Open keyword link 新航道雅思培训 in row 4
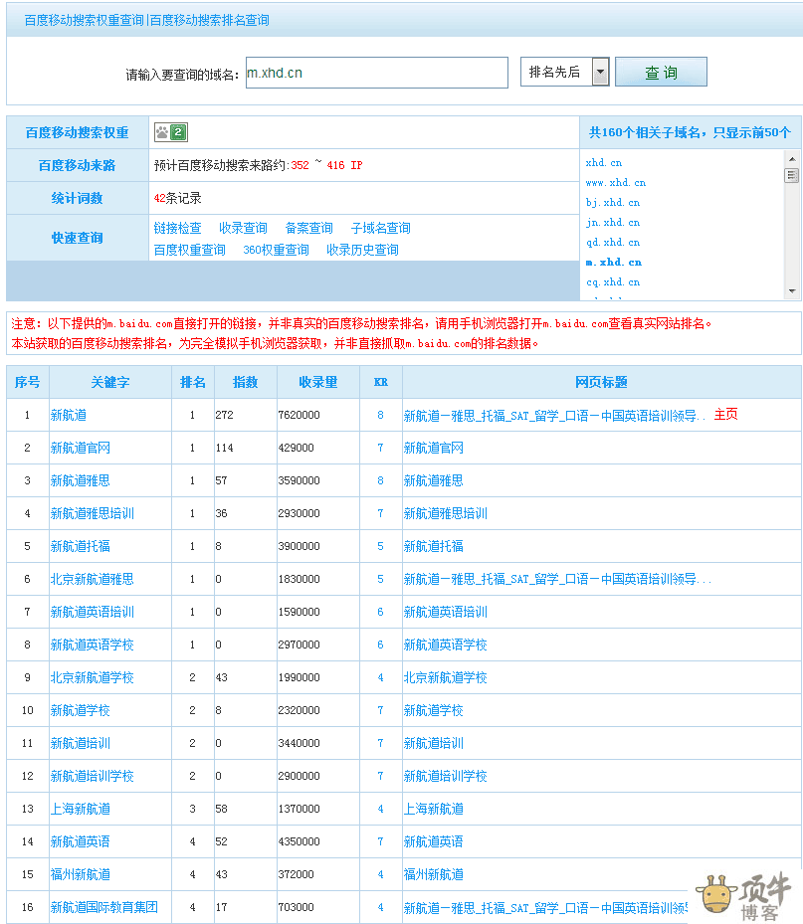 [92, 514]
